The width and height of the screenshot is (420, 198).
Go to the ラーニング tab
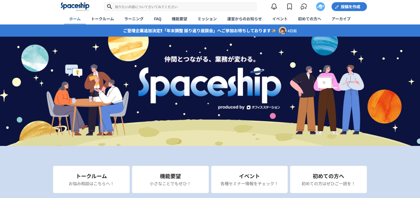click(134, 19)
